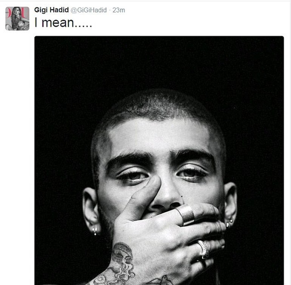This screenshot has height=285, width=291.
Task: Click the "I mean....." tweet text
Action: (x=63, y=23)
